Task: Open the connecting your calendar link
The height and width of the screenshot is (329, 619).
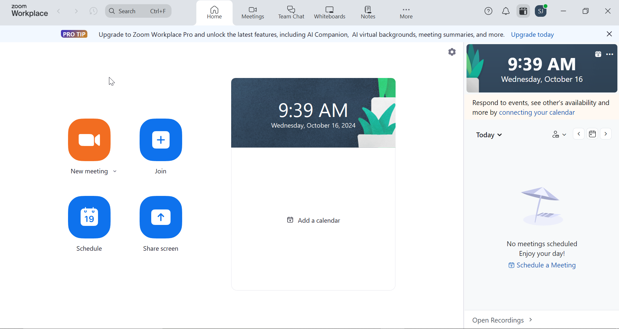Action: click(536, 112)
